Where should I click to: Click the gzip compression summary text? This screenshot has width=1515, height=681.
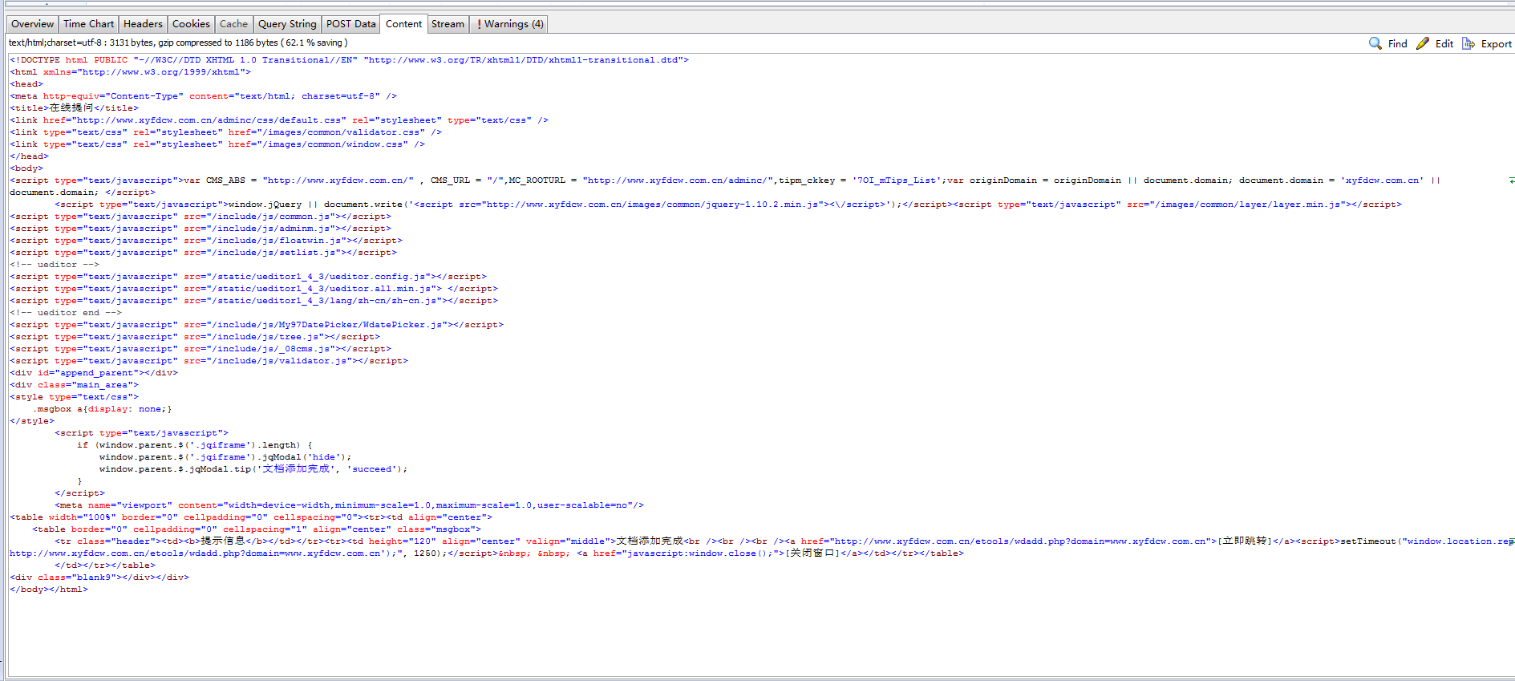[x=178, y=43]
